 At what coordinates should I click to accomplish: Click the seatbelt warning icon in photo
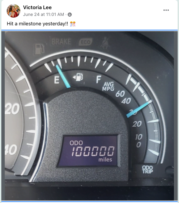105,43
